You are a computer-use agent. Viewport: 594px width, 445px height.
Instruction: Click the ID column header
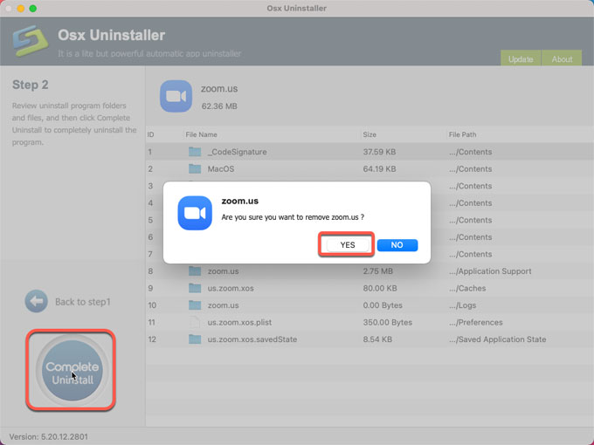[150, 134]
